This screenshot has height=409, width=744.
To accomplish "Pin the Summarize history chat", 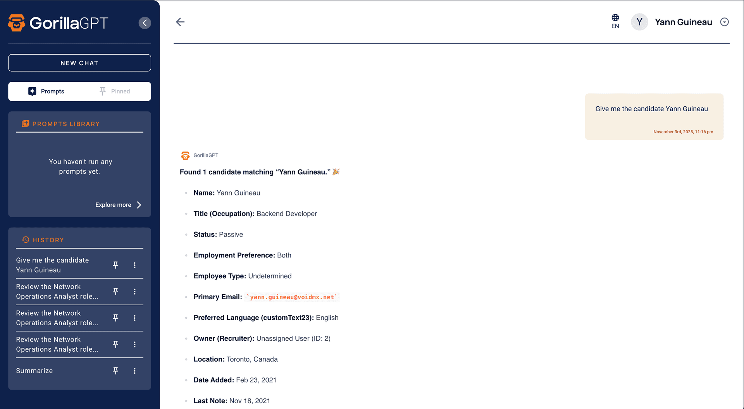I will point(115,371).
